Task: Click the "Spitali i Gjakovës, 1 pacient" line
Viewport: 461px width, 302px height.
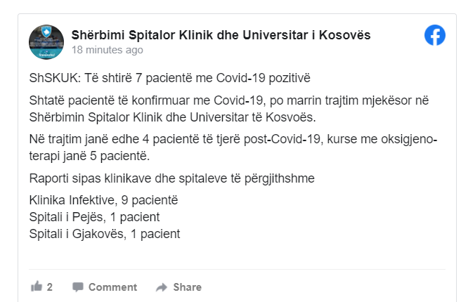Action: point(105,233)
